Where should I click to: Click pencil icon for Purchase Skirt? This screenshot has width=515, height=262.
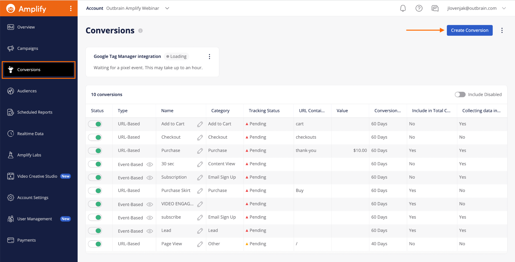click(200, 191)
